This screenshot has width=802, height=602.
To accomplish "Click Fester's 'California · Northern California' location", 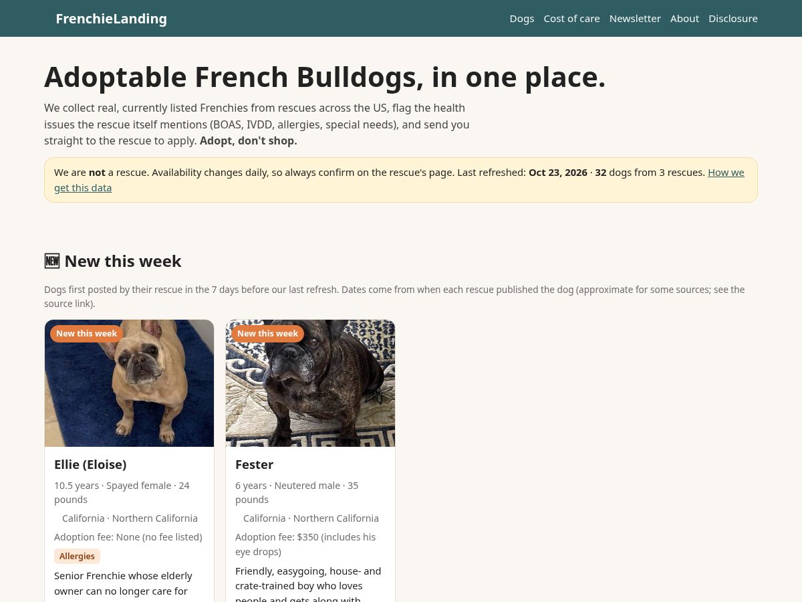I will click(311, 518).
